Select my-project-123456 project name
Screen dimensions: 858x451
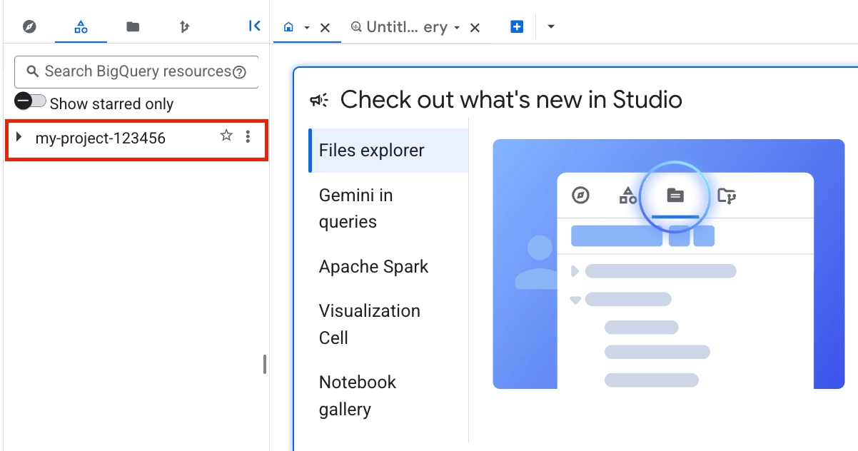pyautogui.click(x=101, y=138)
